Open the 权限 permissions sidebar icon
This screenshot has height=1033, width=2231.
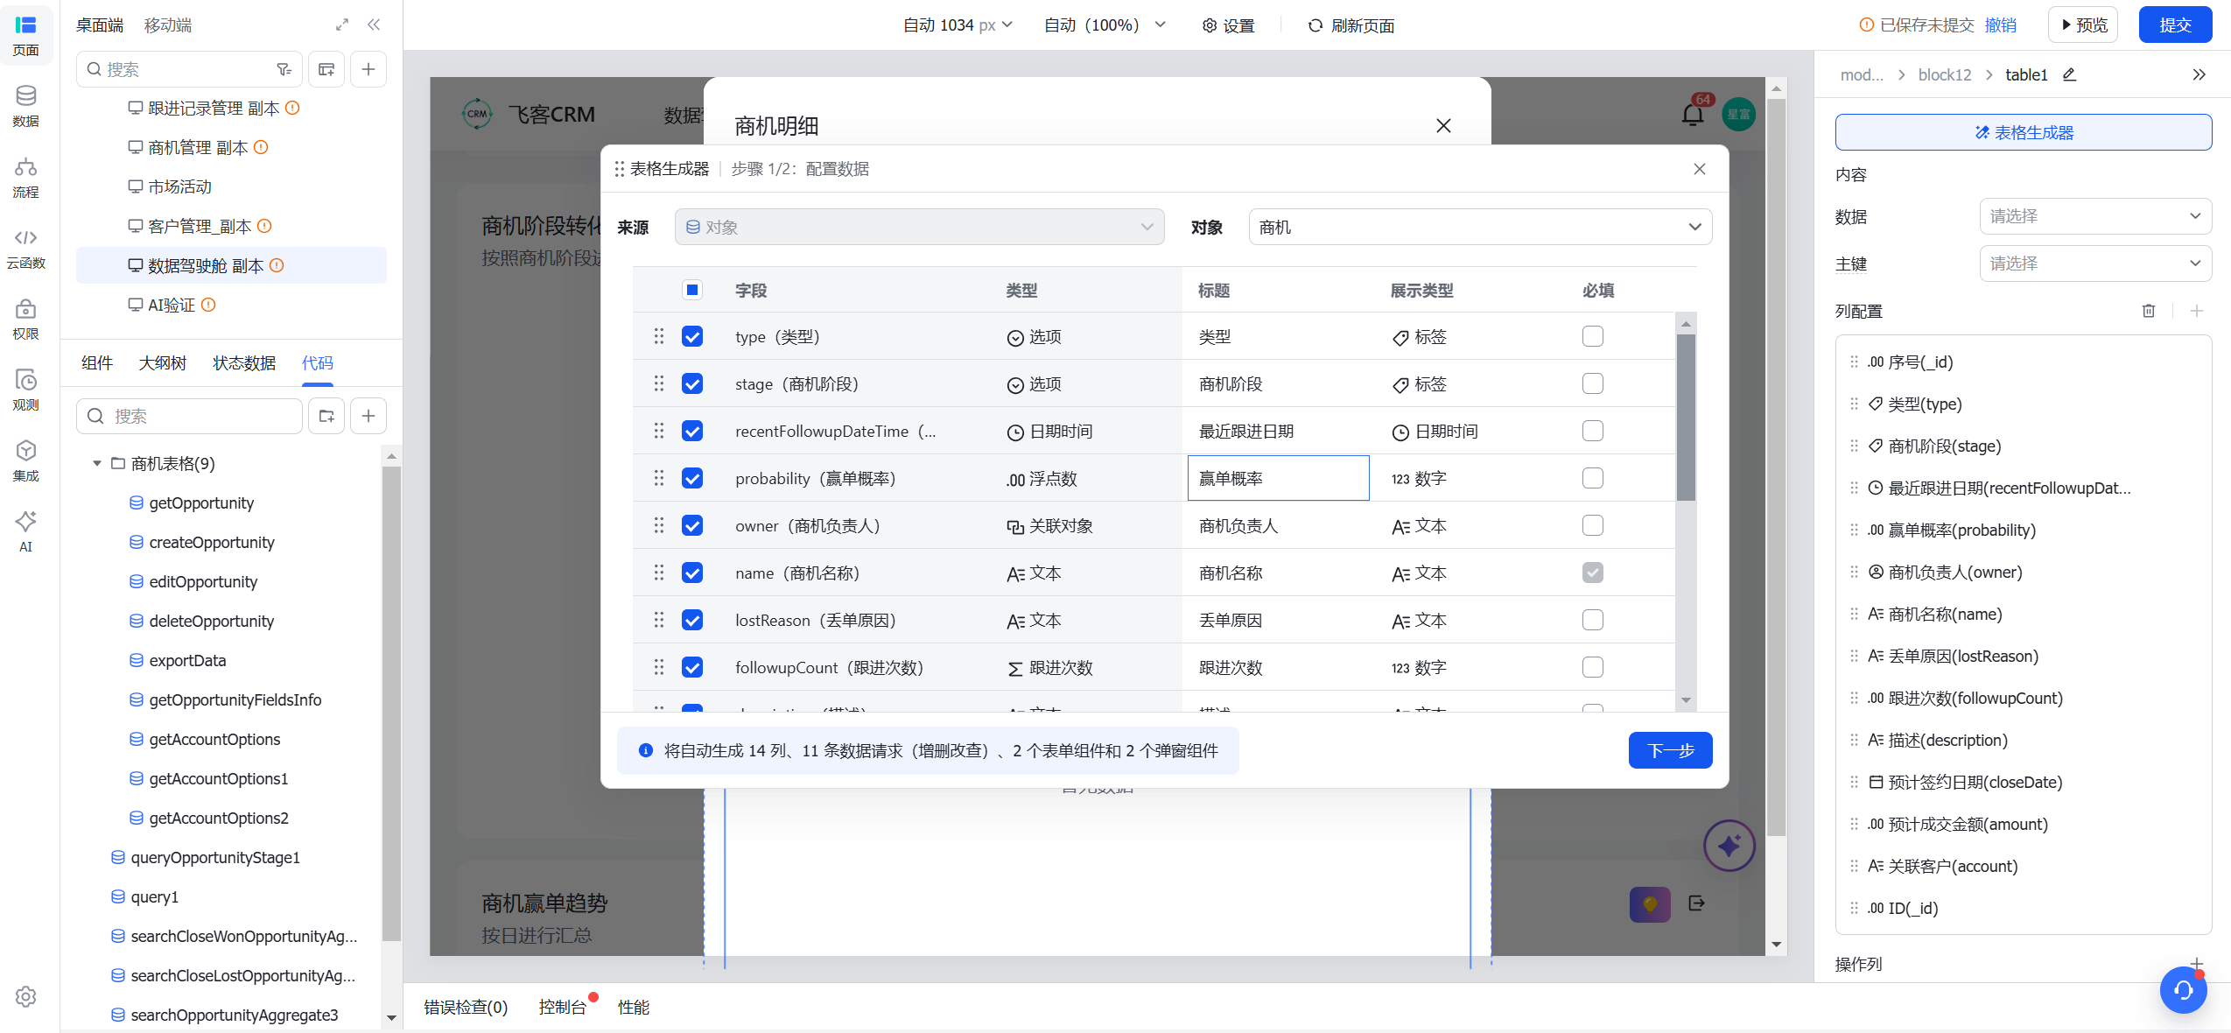[25, 318]
